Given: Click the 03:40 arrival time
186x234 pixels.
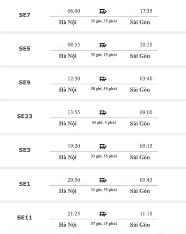Looking at the screenshot, I should pyautogui.click(x=146, y=78).
